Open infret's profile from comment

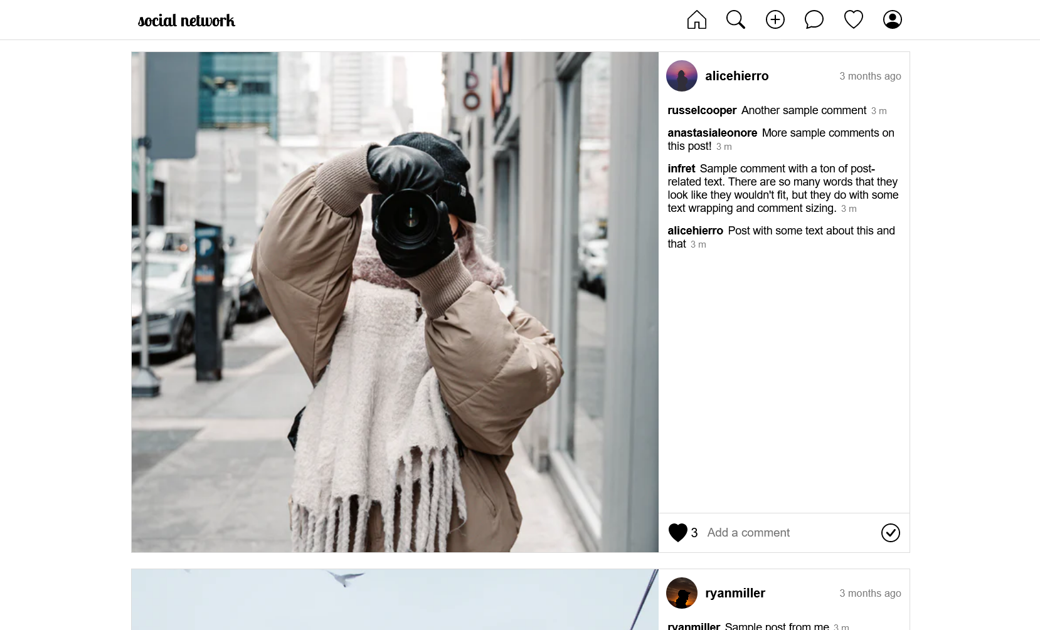[x=681, y=169]
